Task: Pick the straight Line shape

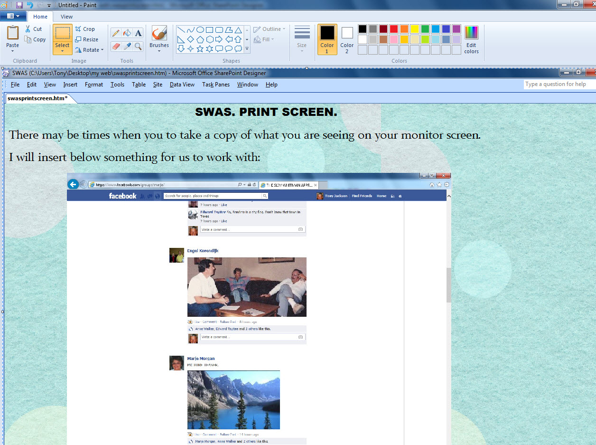Action: [181, 30]
